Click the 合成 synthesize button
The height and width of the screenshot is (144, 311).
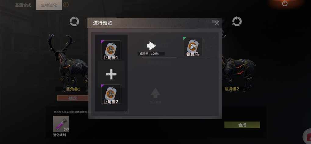point(242,125)
